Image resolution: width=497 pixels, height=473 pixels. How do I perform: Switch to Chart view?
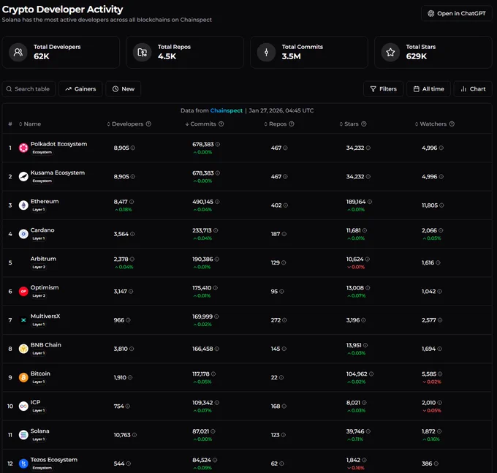[473, 88]
